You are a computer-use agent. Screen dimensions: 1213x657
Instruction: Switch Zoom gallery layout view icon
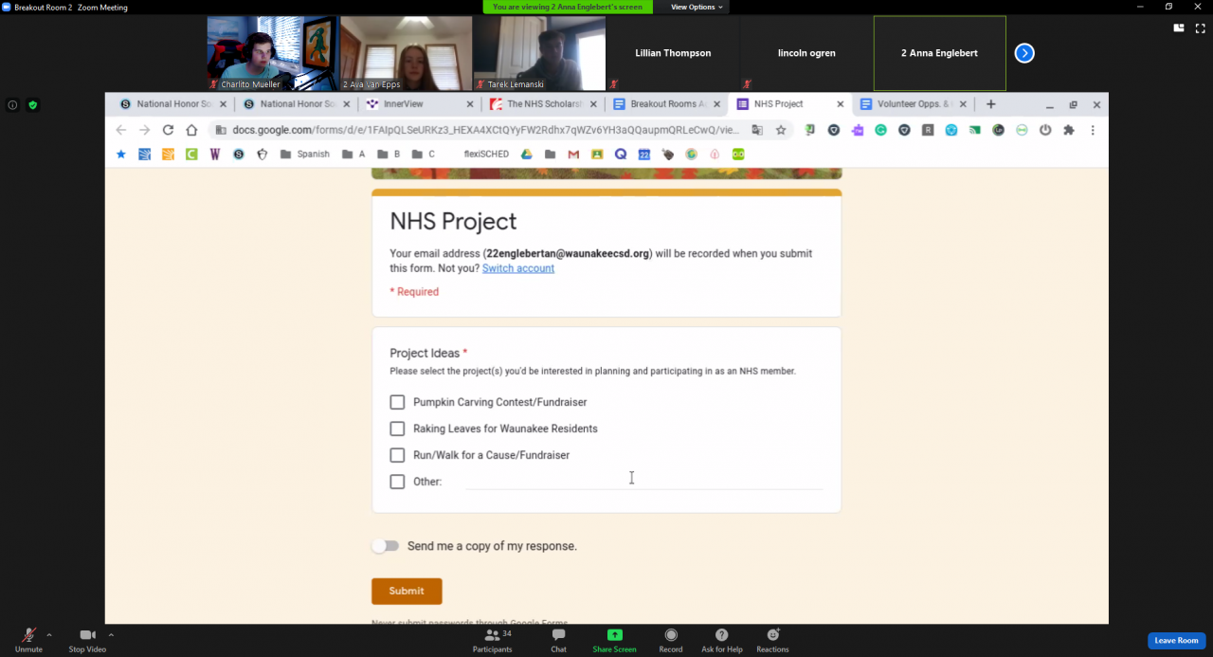(1179, 28)
